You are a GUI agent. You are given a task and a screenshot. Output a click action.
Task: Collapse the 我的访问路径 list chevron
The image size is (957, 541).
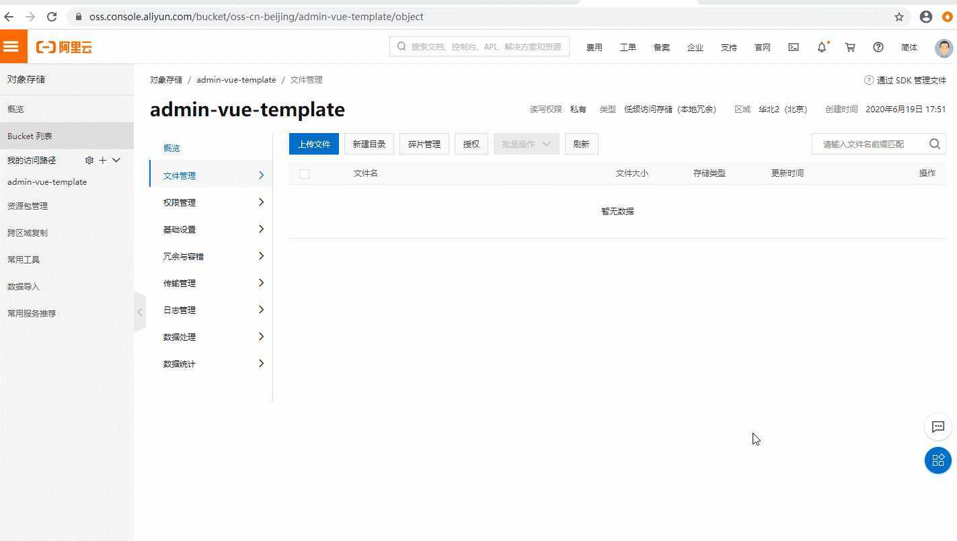pyautogui.click(x=116, y=160)
